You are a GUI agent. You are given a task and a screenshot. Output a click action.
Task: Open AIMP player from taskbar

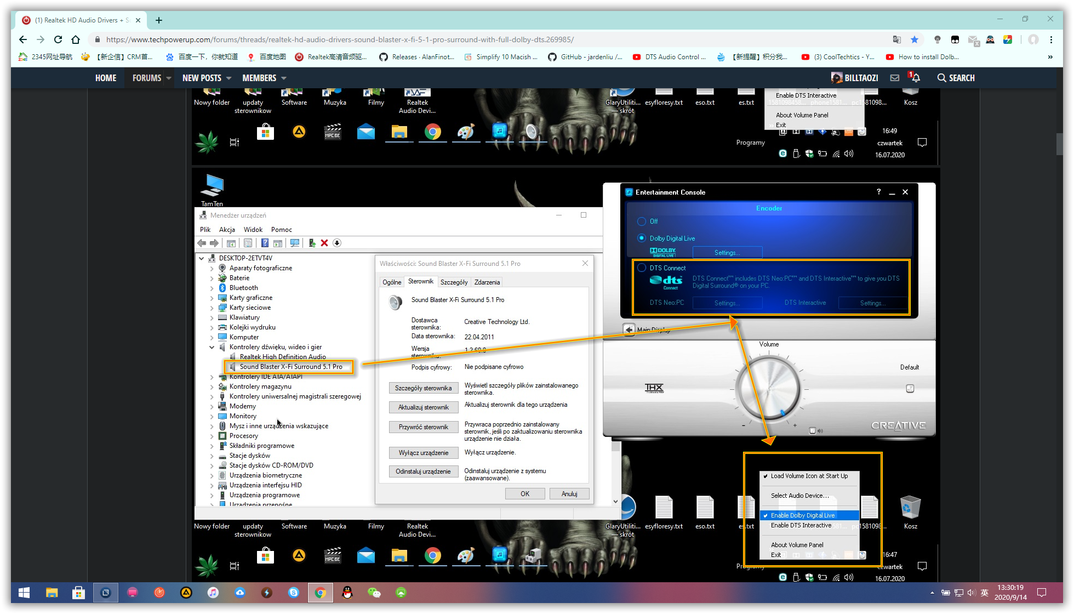(186, 593)
